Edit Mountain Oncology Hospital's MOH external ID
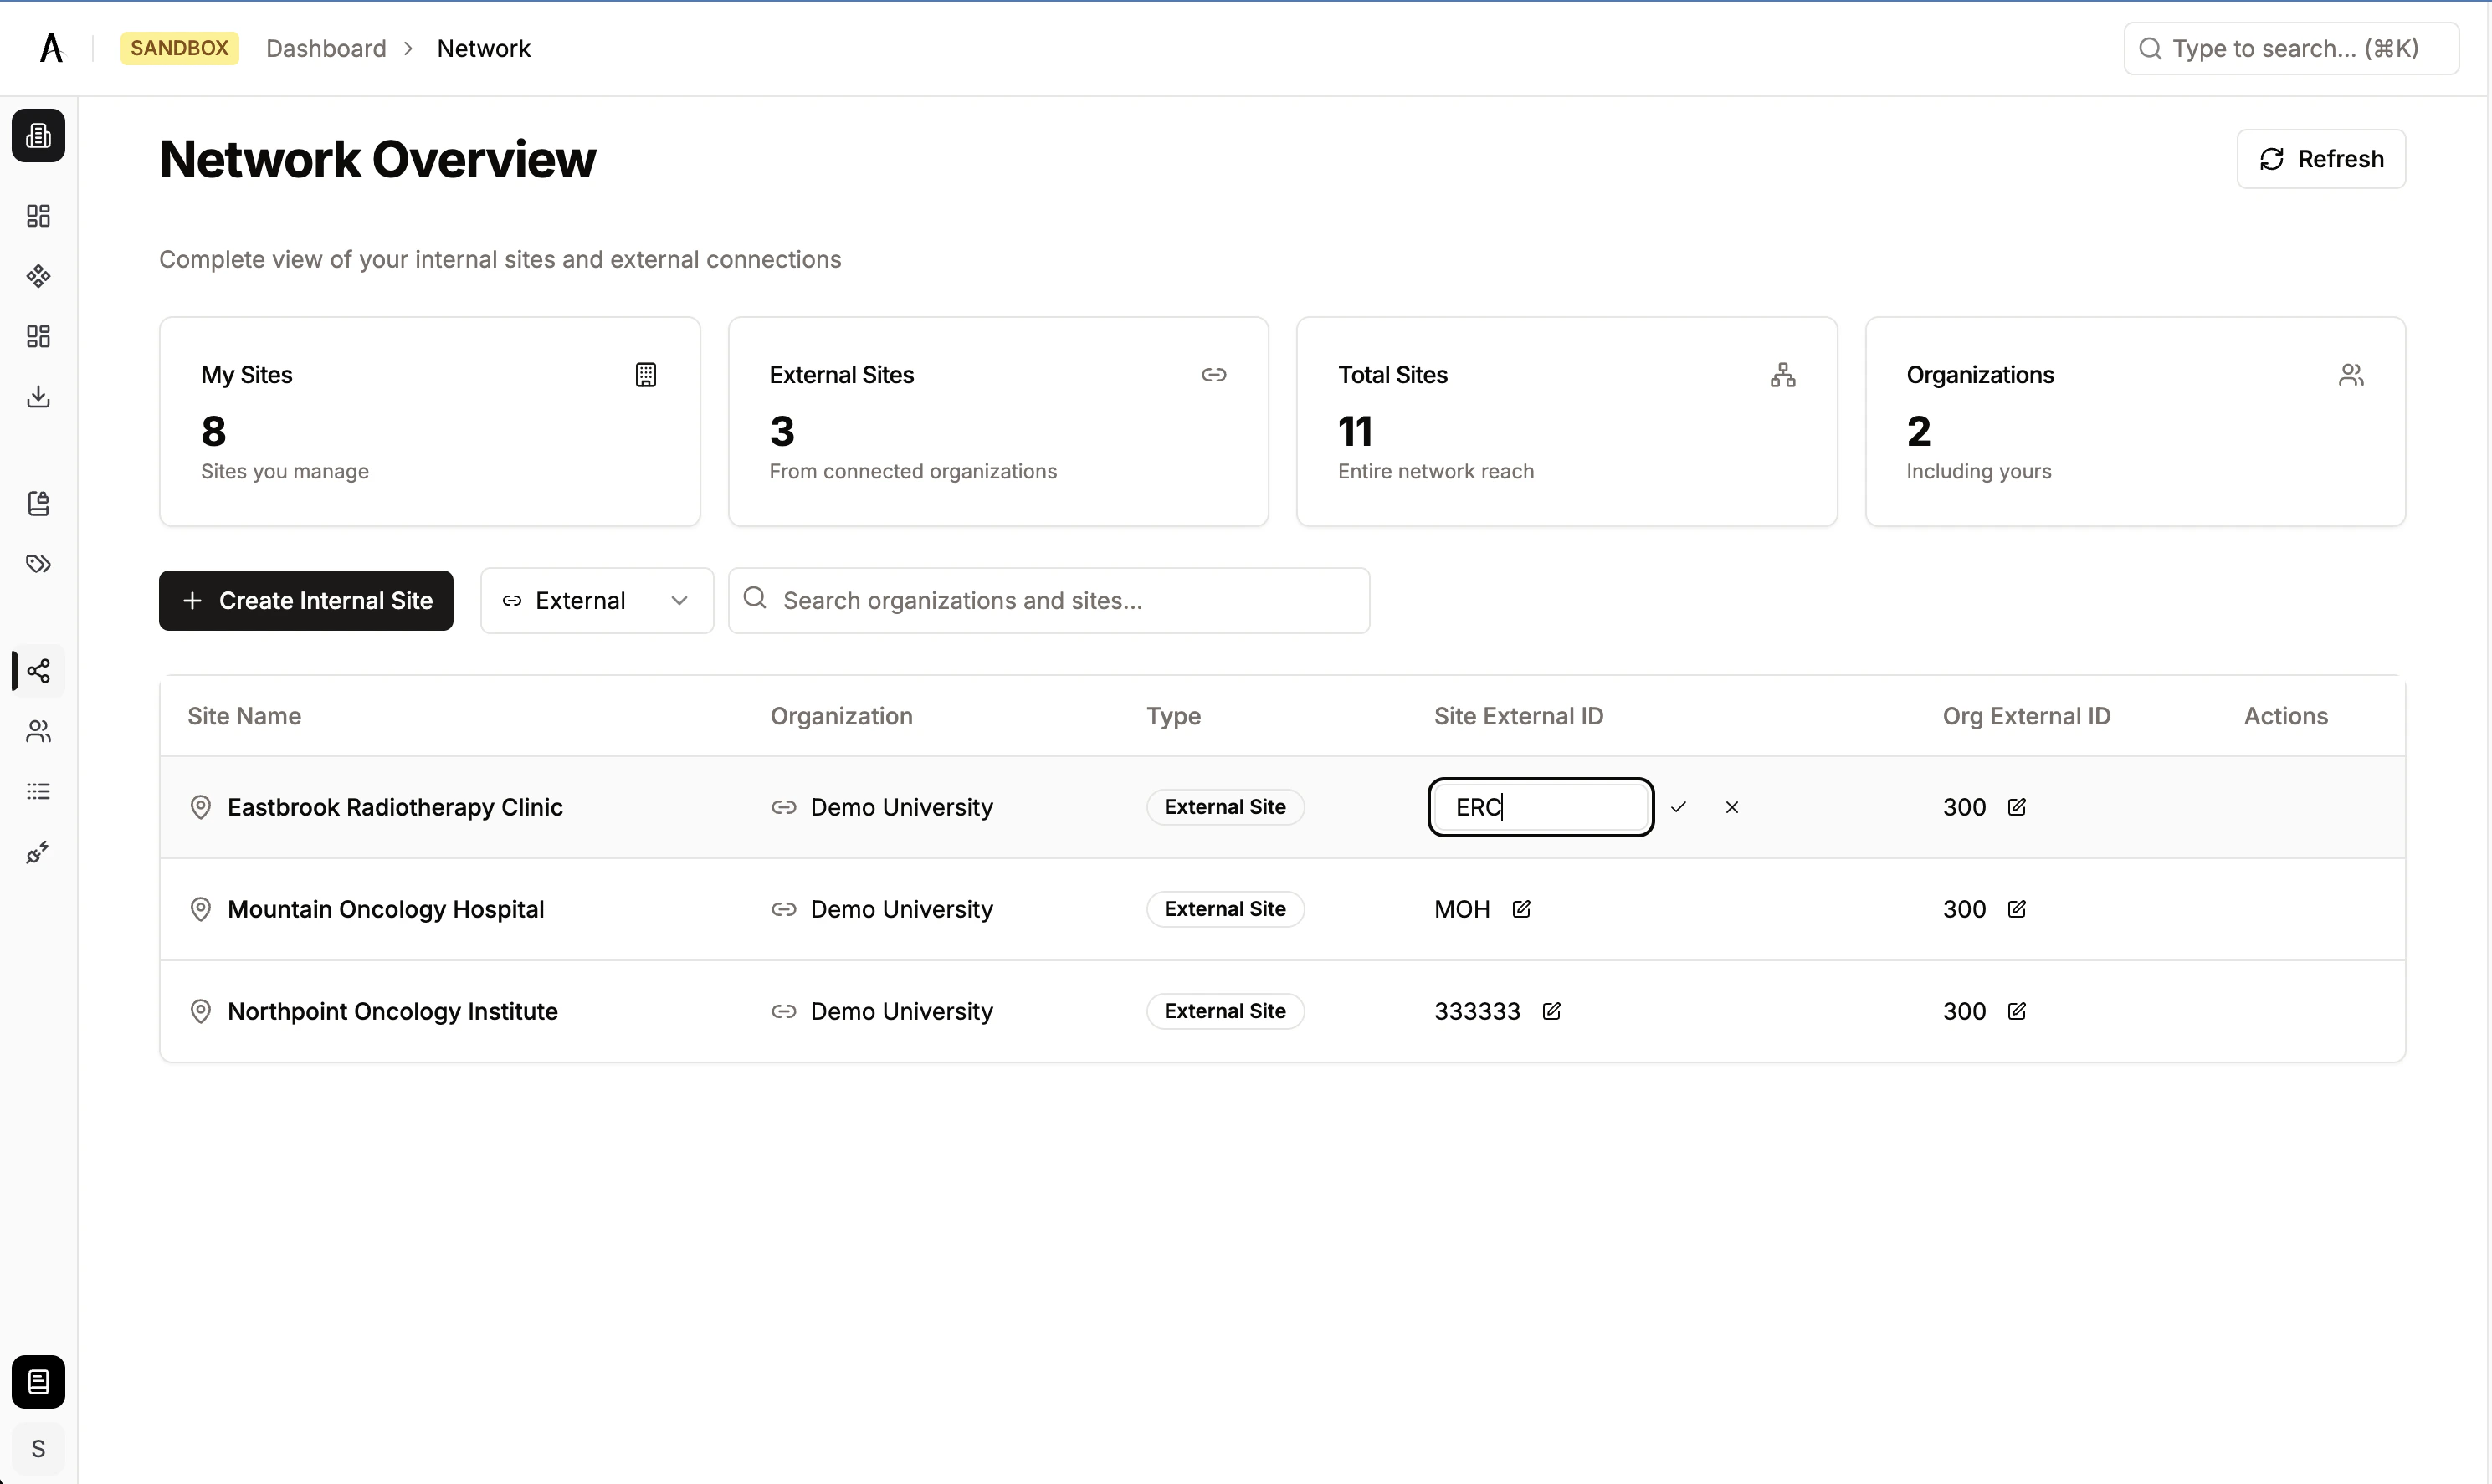Screen dimensions: 2492x1484 coord(1520,909)
